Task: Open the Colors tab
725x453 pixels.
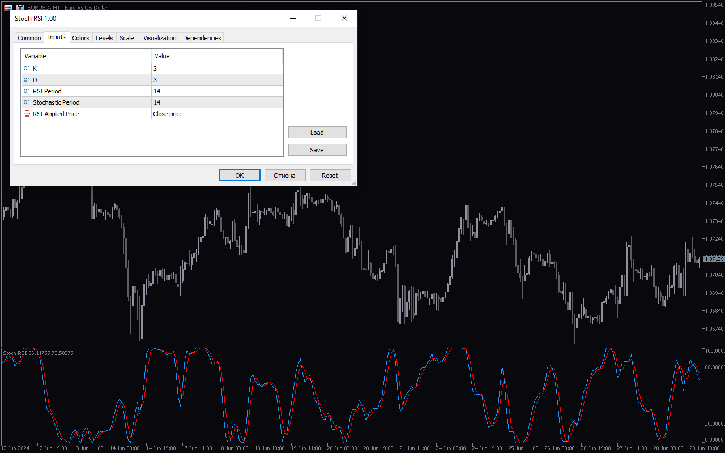Action: [81, 38]
